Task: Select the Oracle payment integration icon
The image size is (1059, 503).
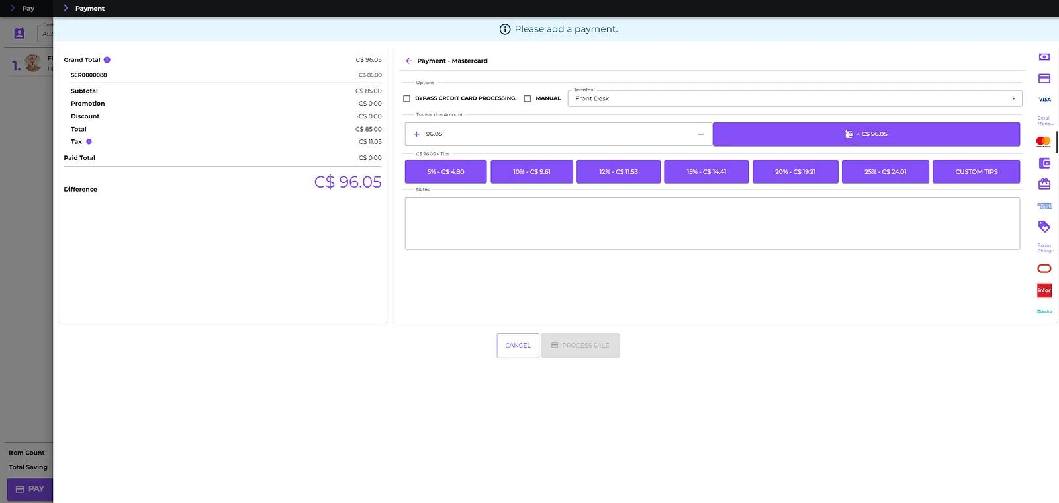Action: tap(1044, 268)
